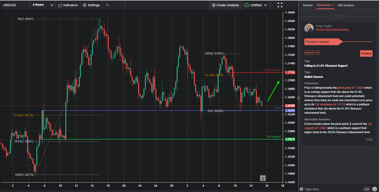Click the trader's avatar photo
The image size is (379, 192).
(309, 28)
